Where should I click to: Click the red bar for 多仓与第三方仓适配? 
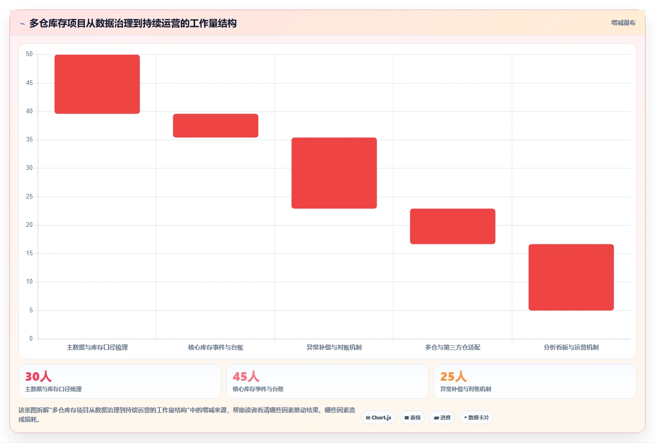pyautogui.click(x=452, y=226)
